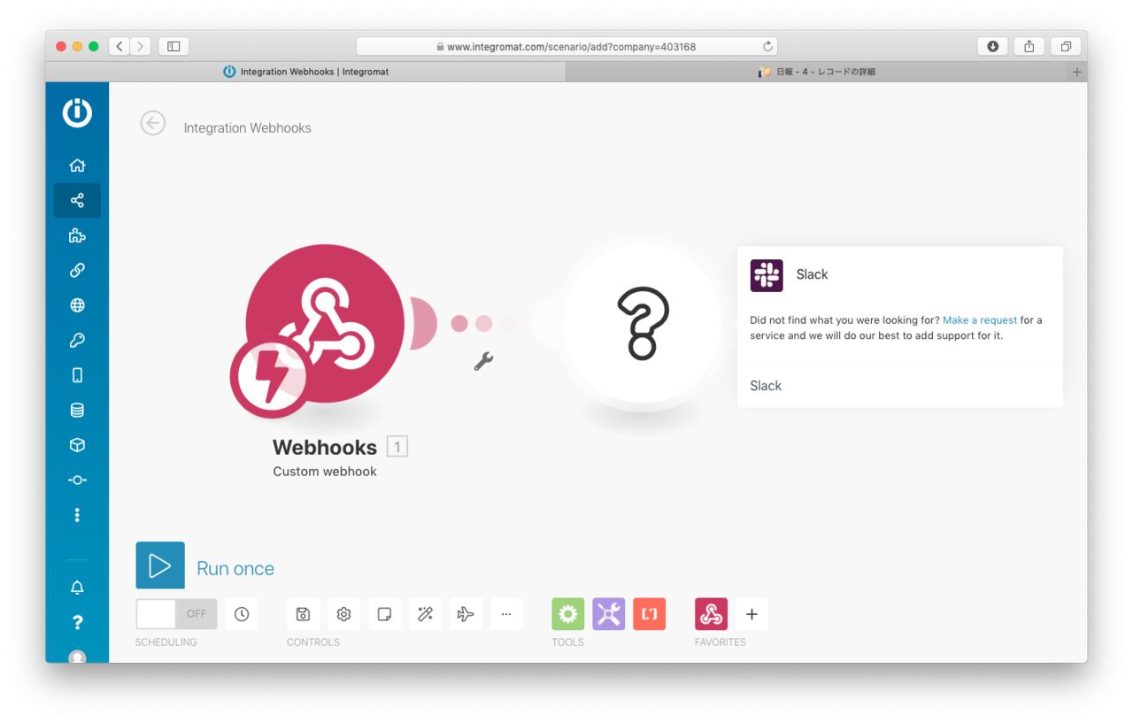Open Devices phone icon in sidebar
The height and width of the screenshot is (723, 1133).
(77, 375)
